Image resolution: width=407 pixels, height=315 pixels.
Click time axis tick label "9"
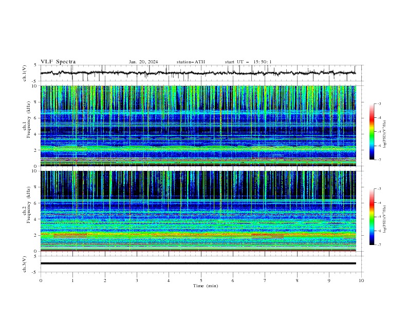click(x=329, y=281)
